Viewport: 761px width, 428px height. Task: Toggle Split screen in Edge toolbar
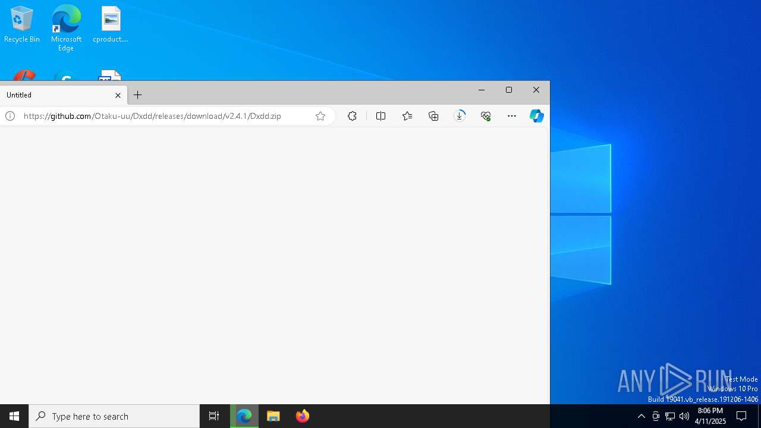pos(381,116)
